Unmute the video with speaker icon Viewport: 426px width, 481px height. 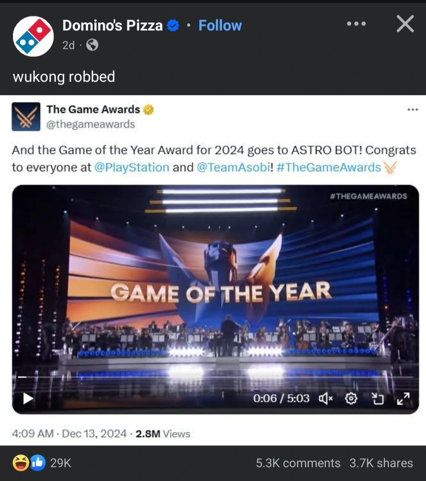coord(326,399)
